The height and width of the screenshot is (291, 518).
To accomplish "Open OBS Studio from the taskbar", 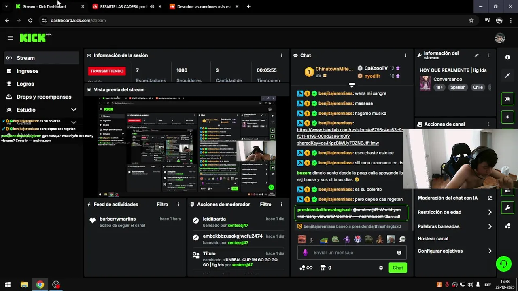I will point(56,285).
